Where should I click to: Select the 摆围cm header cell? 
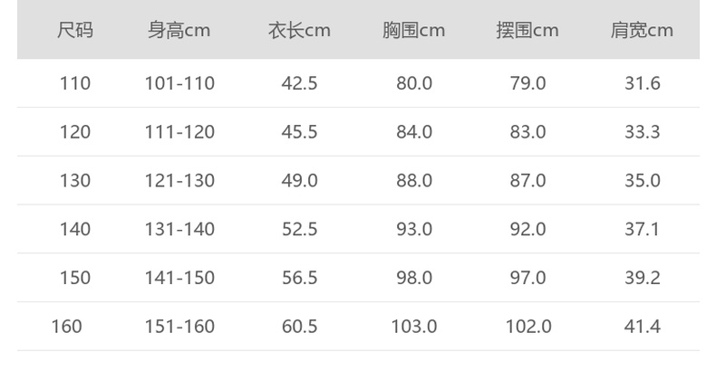pyautogui.click(x=527, y=31)
